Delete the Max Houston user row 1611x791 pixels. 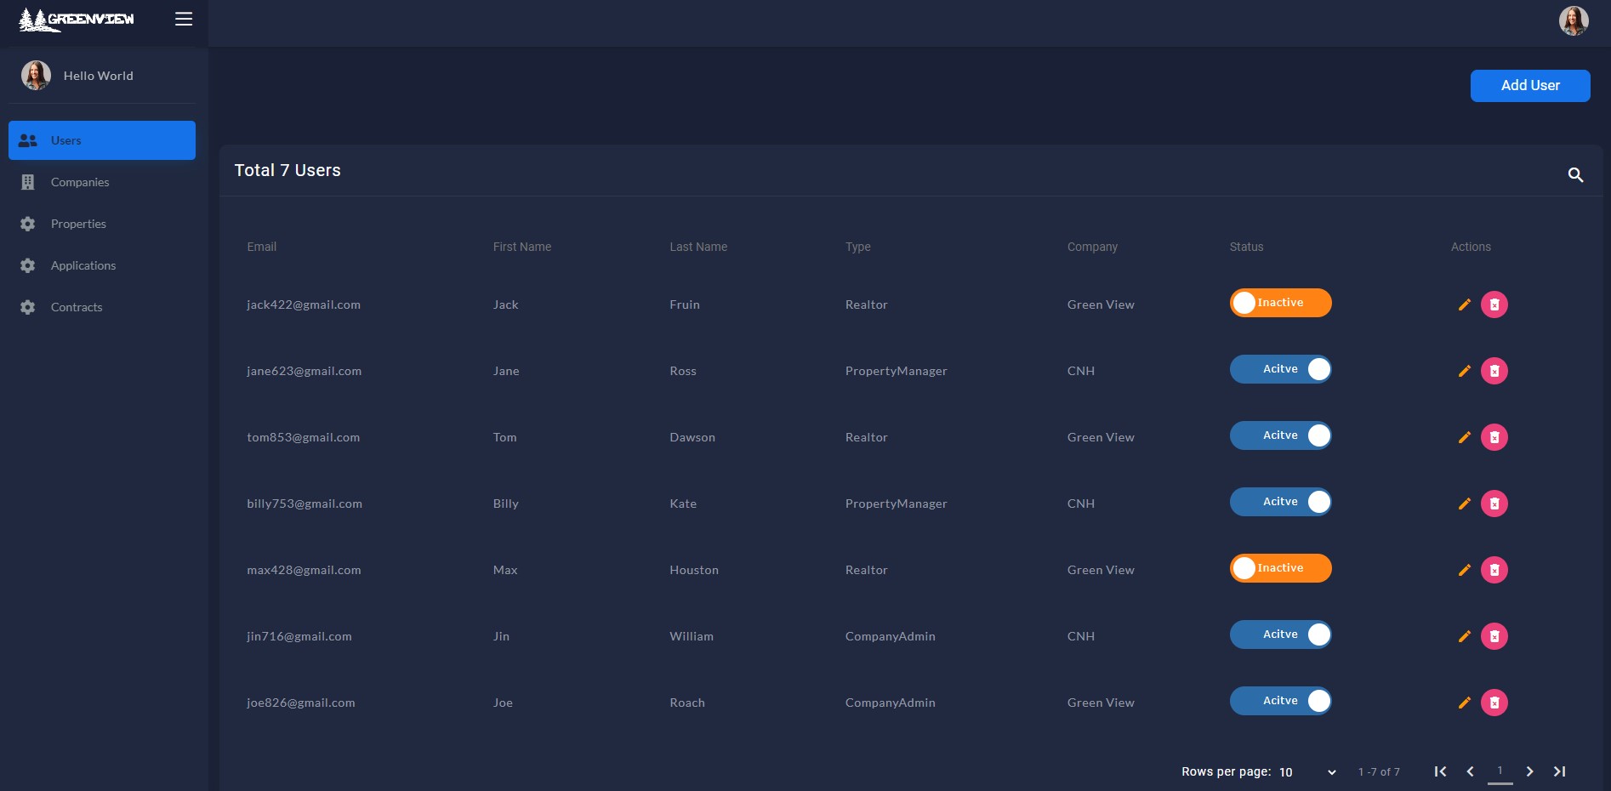pos(1494,570)
